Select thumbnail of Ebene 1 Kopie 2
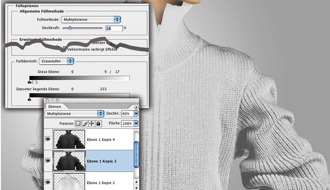This screenshot has height=190, width=330. tap(69, 182)
